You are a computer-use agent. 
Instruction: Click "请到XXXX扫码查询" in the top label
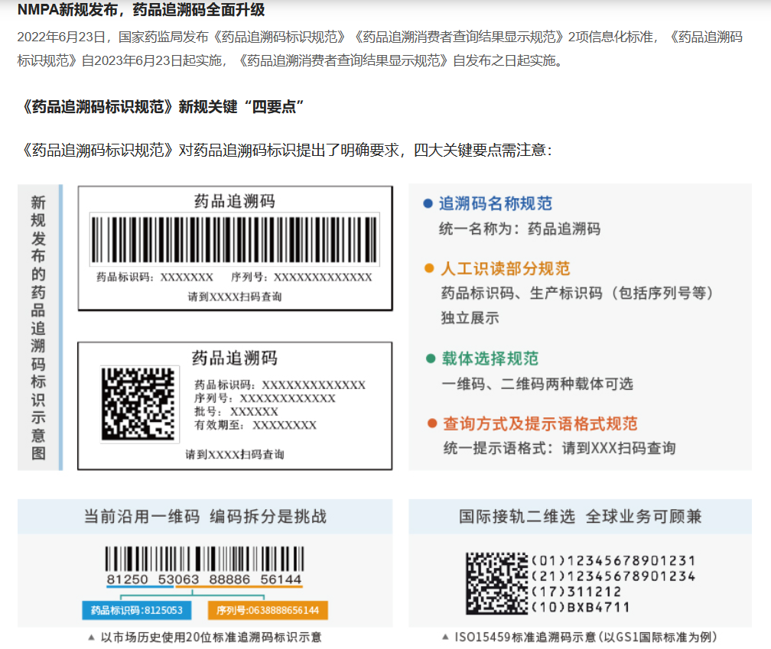[235, 297]
